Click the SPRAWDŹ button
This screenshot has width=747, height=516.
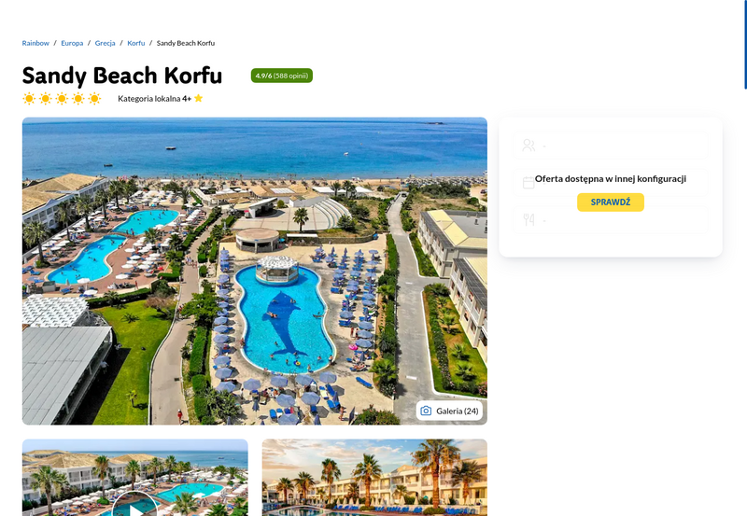(x=611, y=202)
